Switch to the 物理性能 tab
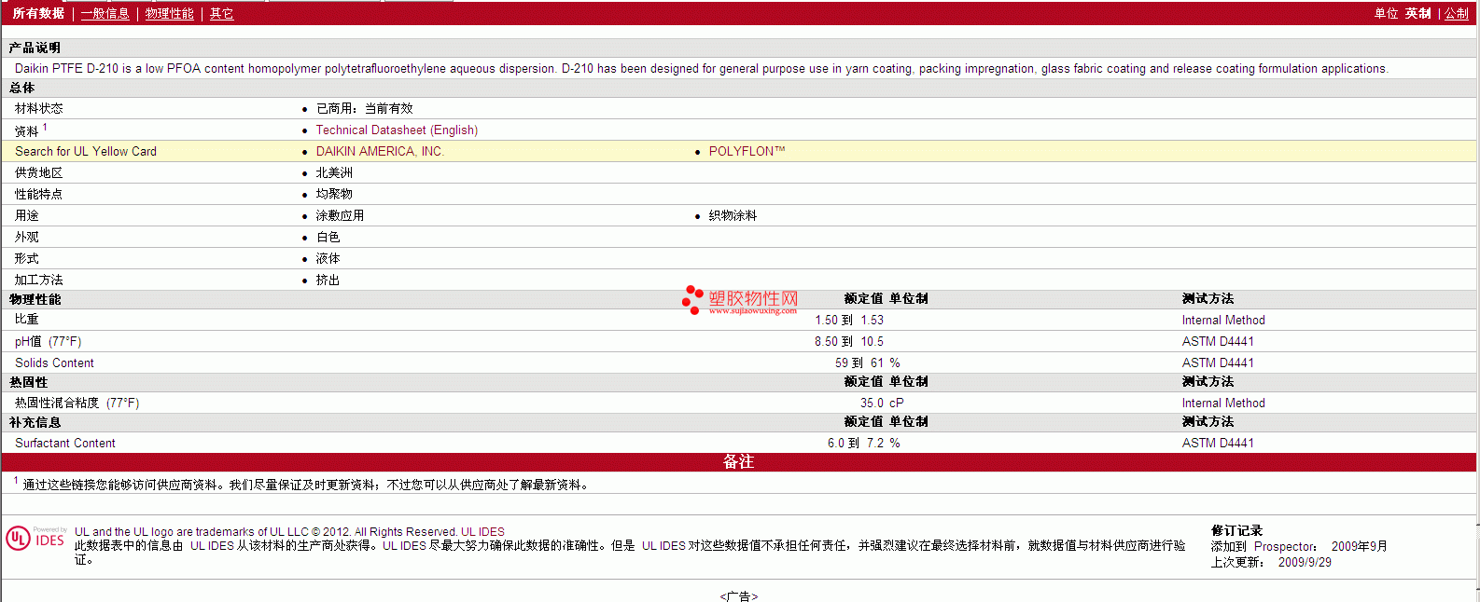 click(x=169, y=13)
